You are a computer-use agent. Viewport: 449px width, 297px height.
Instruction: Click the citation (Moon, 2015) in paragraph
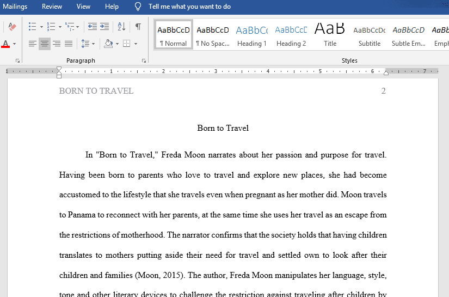tap(160, 276)
